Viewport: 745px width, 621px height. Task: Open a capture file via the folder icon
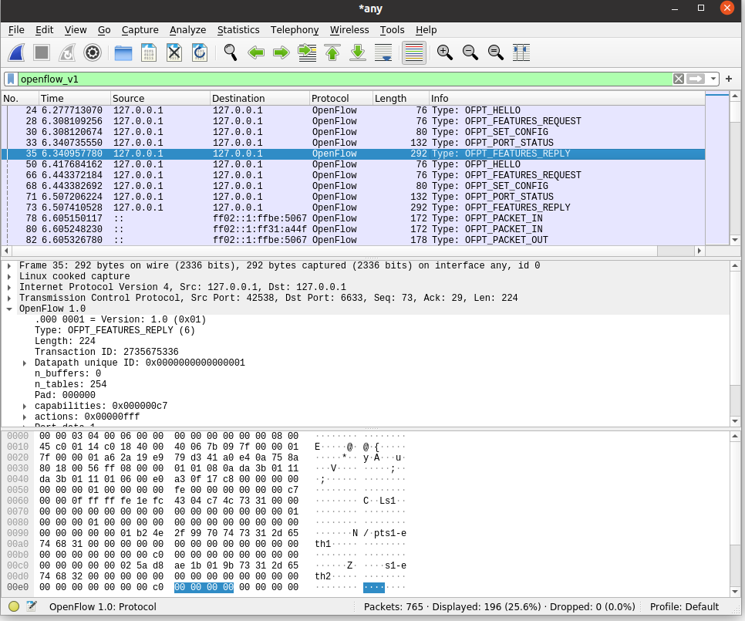123,52
